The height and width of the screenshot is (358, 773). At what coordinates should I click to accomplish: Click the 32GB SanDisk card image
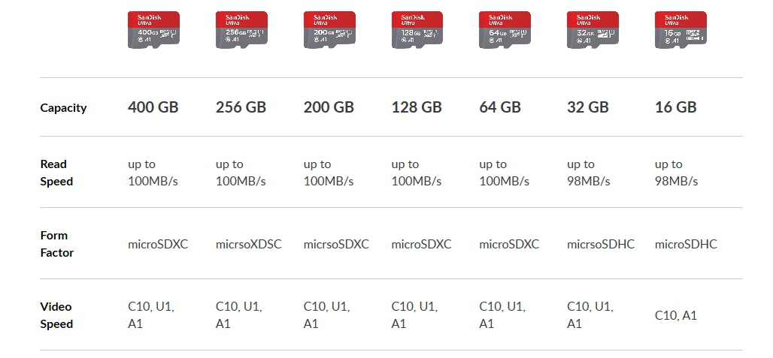(593, 30)
